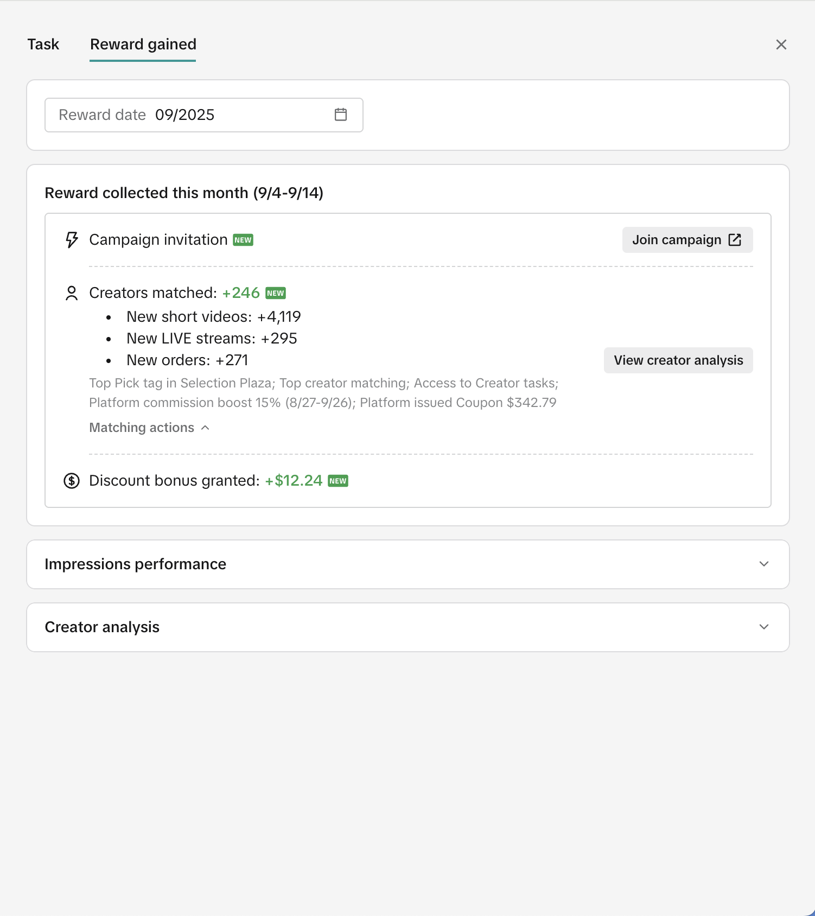The width and height of the screenshot is (815, 916).
Task: Expand the Creator analysis chevron
Action: [x=764, y=627]
